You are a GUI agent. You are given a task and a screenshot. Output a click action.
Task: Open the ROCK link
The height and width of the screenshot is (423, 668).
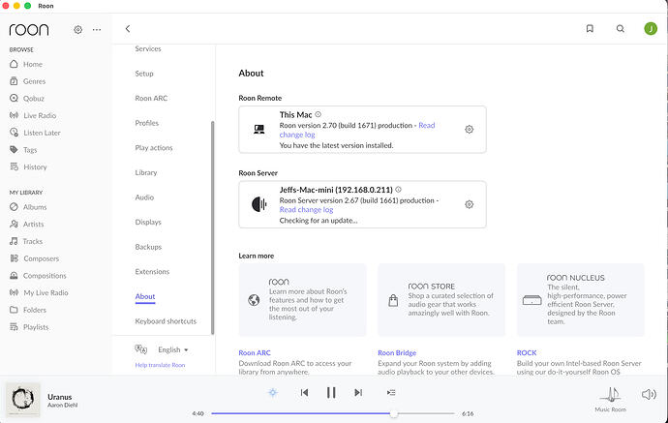click(527, 352)
